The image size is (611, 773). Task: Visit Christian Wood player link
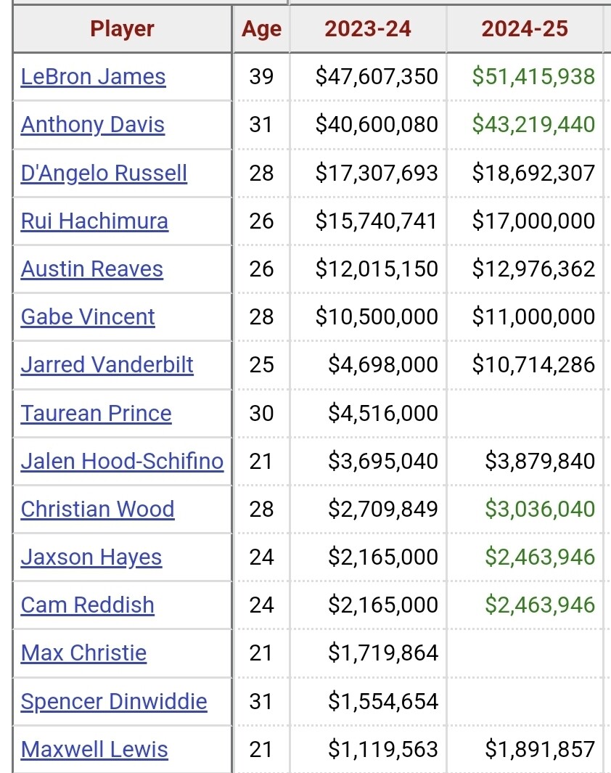click(x=97, y=509)
